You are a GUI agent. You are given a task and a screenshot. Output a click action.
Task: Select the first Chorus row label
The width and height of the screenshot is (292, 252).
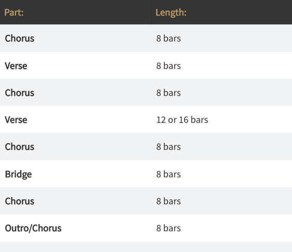(20, 38)
